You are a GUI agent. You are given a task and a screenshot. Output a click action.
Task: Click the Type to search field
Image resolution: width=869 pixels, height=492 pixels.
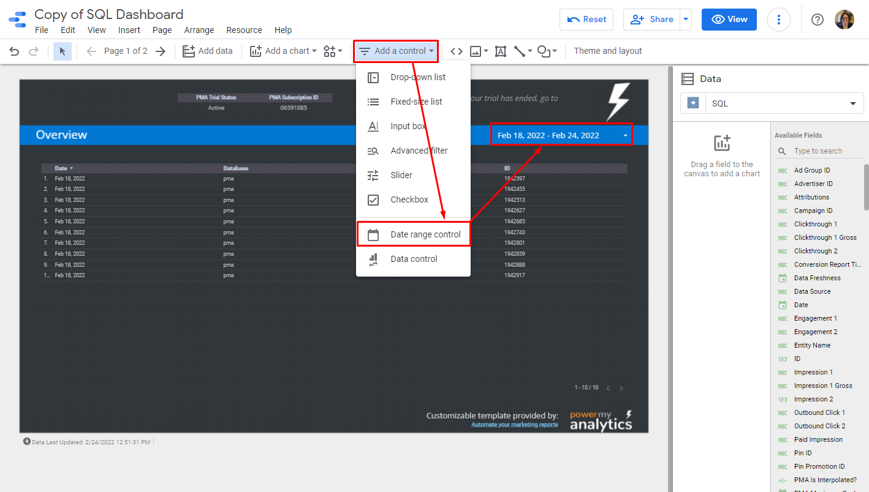(825, 151)
